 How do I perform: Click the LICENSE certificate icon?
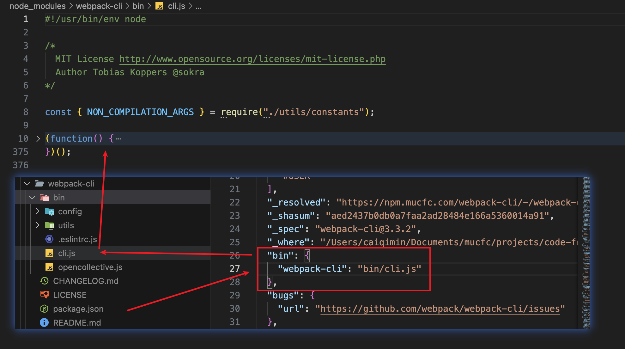45,295
